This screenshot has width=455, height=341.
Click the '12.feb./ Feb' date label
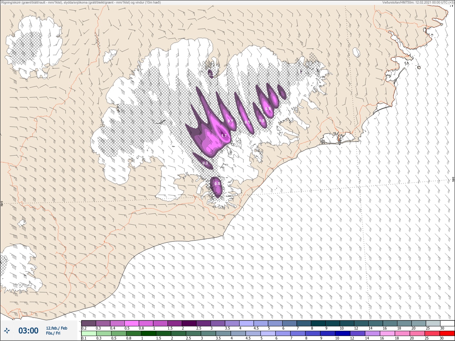[x=57, y=328]
